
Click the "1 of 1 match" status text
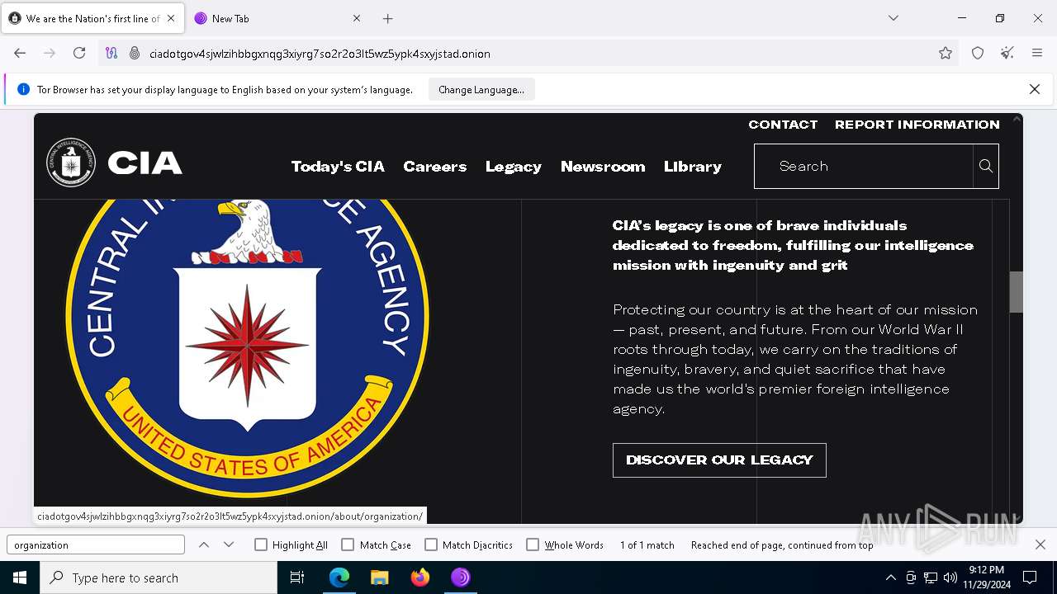click(647, 545)
